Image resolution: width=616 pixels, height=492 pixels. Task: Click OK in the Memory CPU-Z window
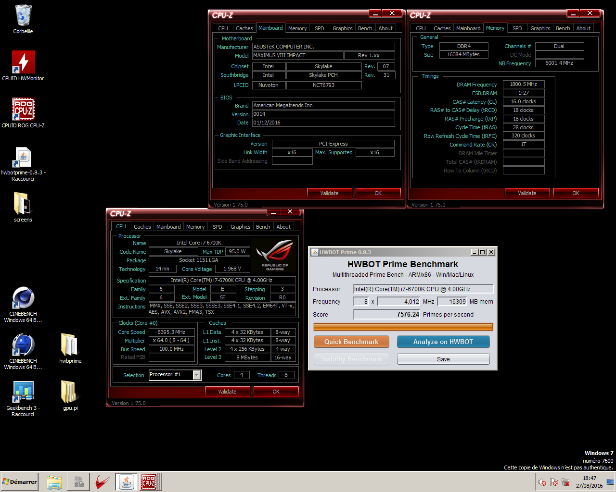pos(576,193)
